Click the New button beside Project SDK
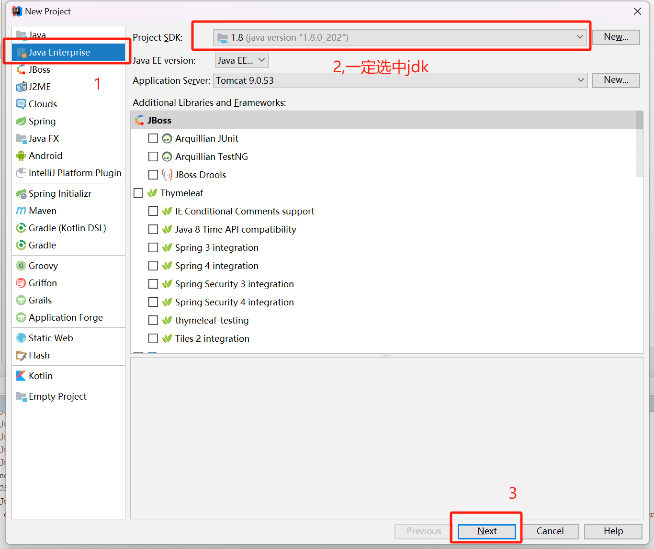 [616, 37]
